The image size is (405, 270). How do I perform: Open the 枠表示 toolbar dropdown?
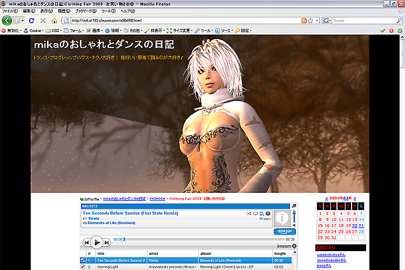click(x=154, y=30)
